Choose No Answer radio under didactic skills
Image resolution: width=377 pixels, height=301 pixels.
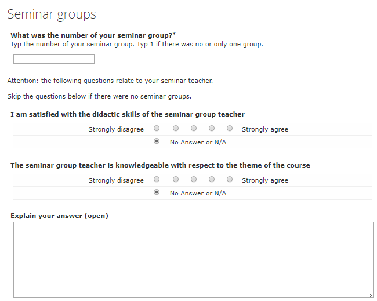point(157,141)
